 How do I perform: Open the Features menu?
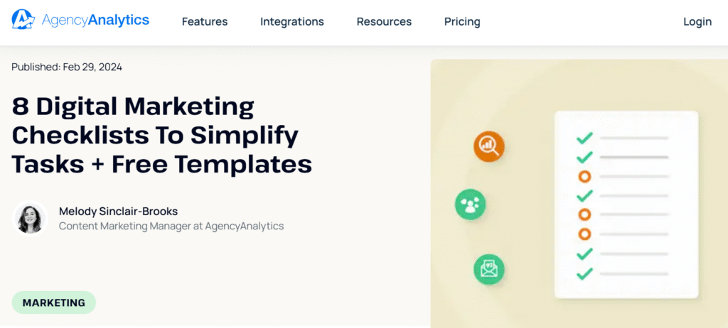[x=205, y=21]
